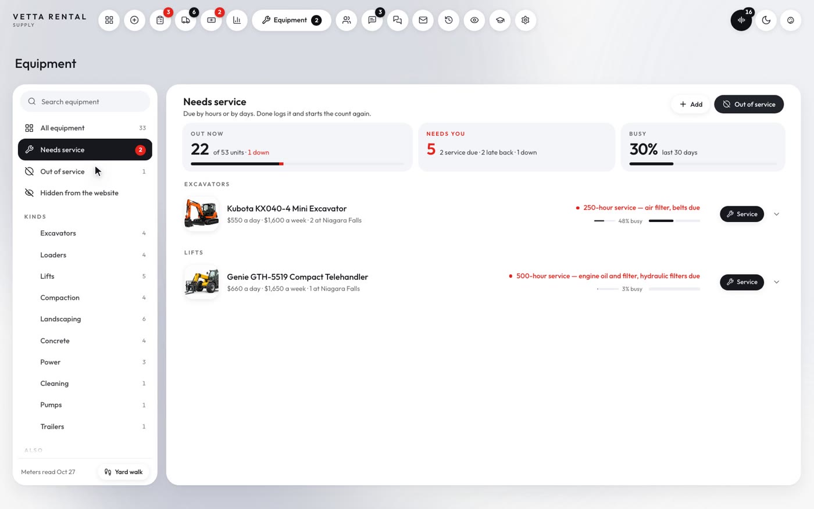Filter by Excavators kind
This screenshot has width=814, height=509.
[85, 233]
